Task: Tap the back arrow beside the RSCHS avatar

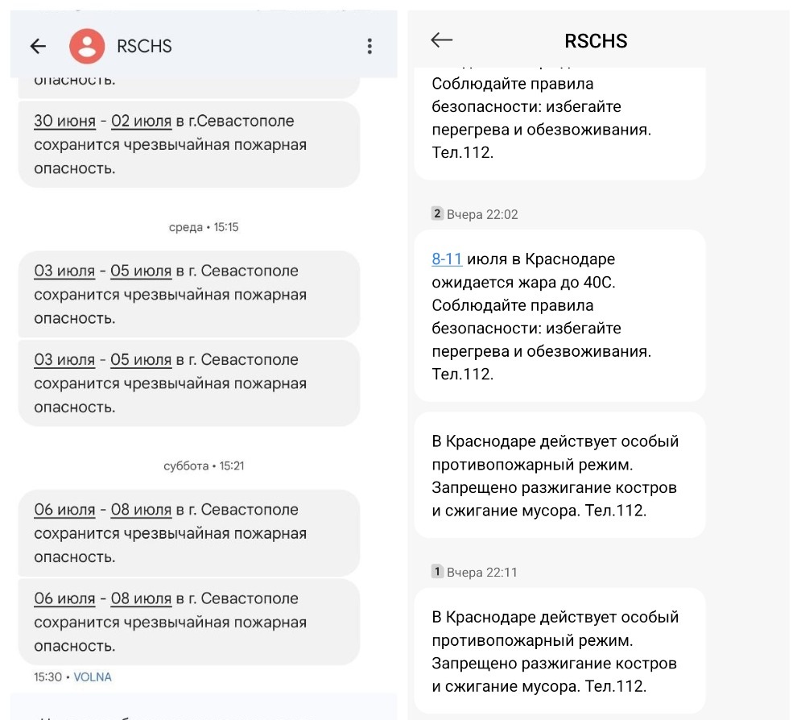Action: [x=38, y=47]
